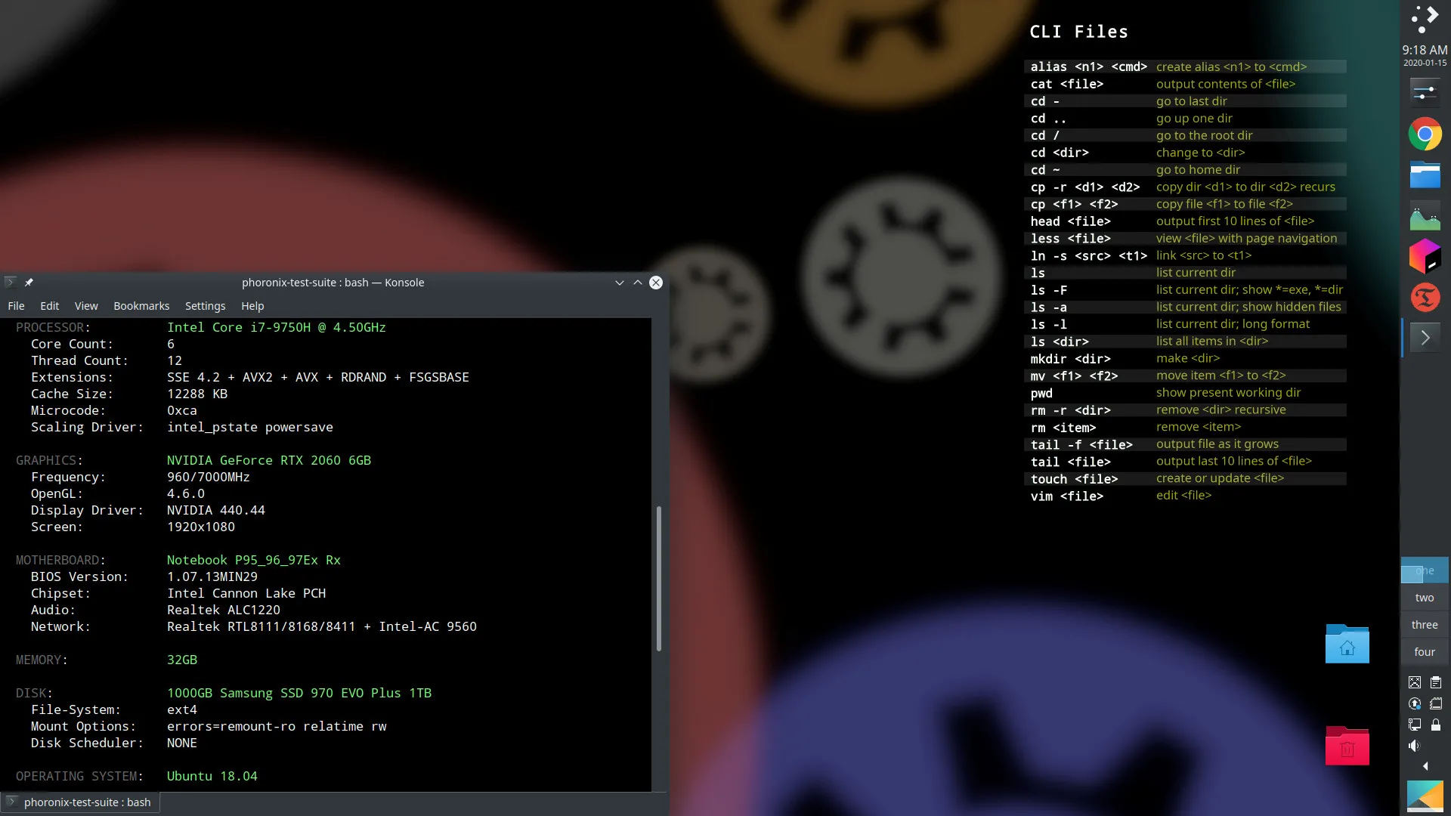1451x816 pixels.
Task: Open the View menu in Konsole
Action: coord(86,306)
